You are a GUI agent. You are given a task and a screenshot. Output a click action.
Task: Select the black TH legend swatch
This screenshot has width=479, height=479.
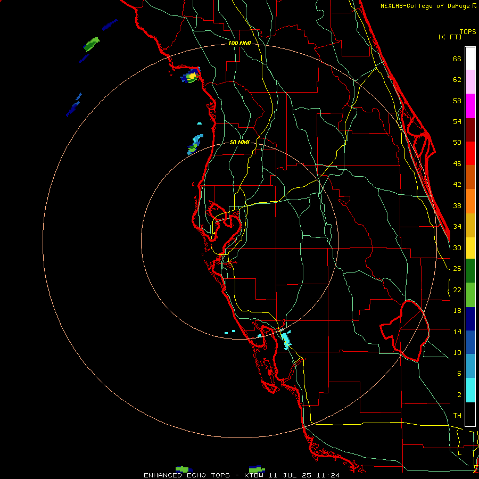470,414
